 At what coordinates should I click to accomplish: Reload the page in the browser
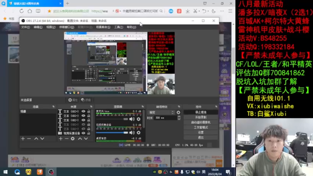click(x=22, y=11)
